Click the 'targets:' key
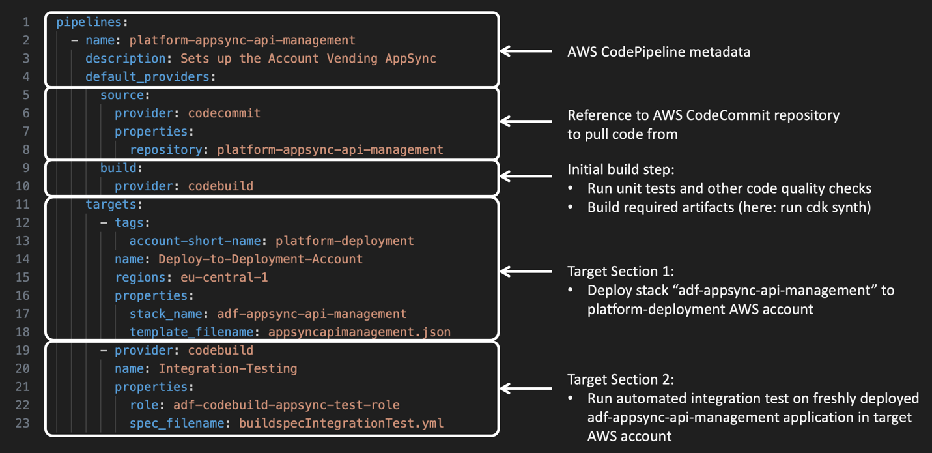Screen dimensions: 932x453 pos(114,205)
